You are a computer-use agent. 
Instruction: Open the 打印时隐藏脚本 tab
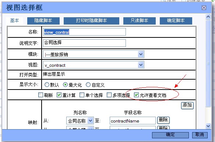[91, 21]
